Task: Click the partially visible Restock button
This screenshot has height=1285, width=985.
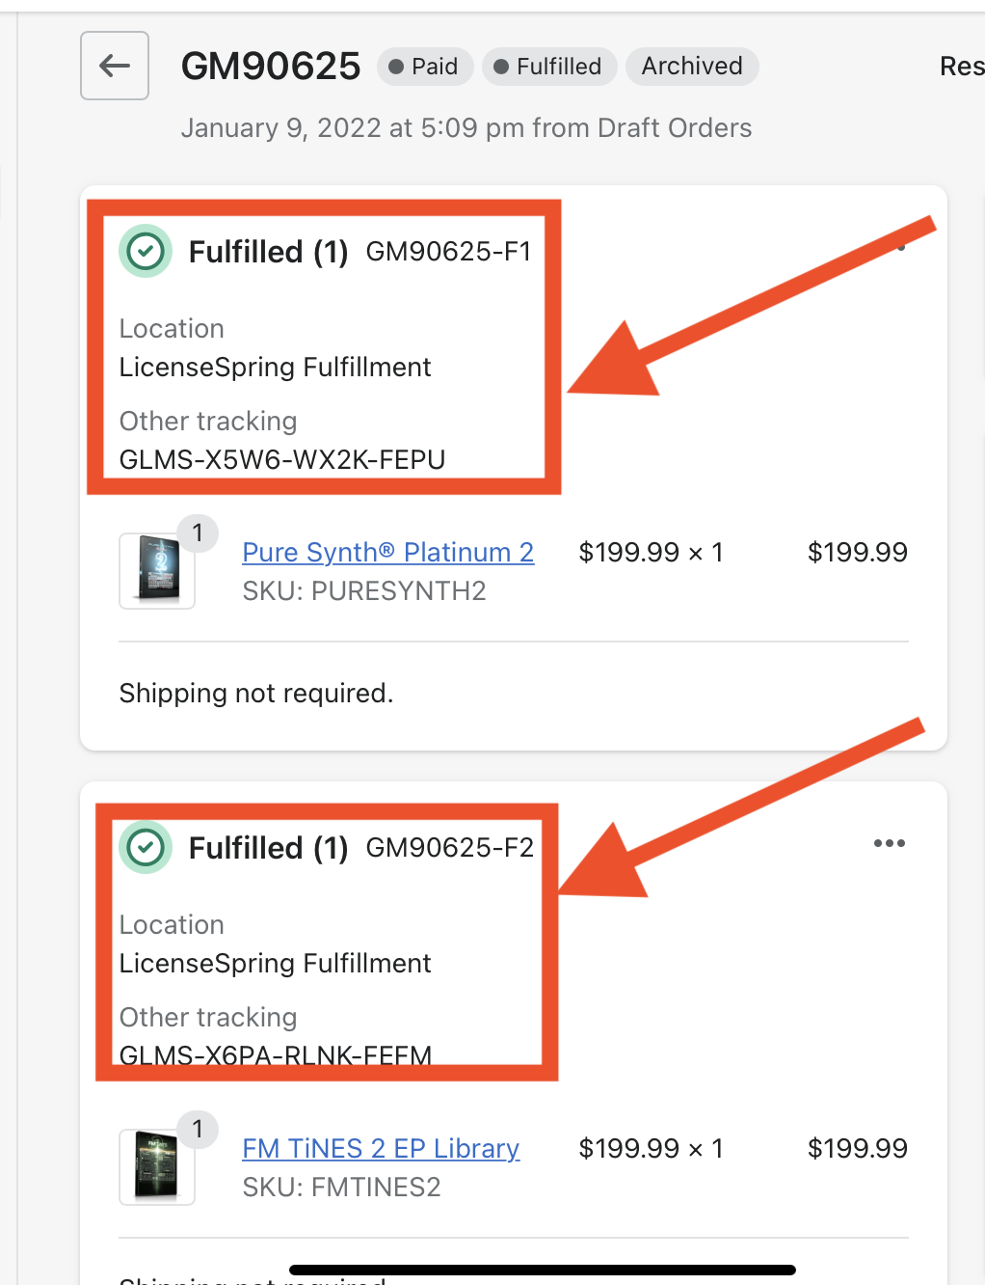Action: pos(962,67)
